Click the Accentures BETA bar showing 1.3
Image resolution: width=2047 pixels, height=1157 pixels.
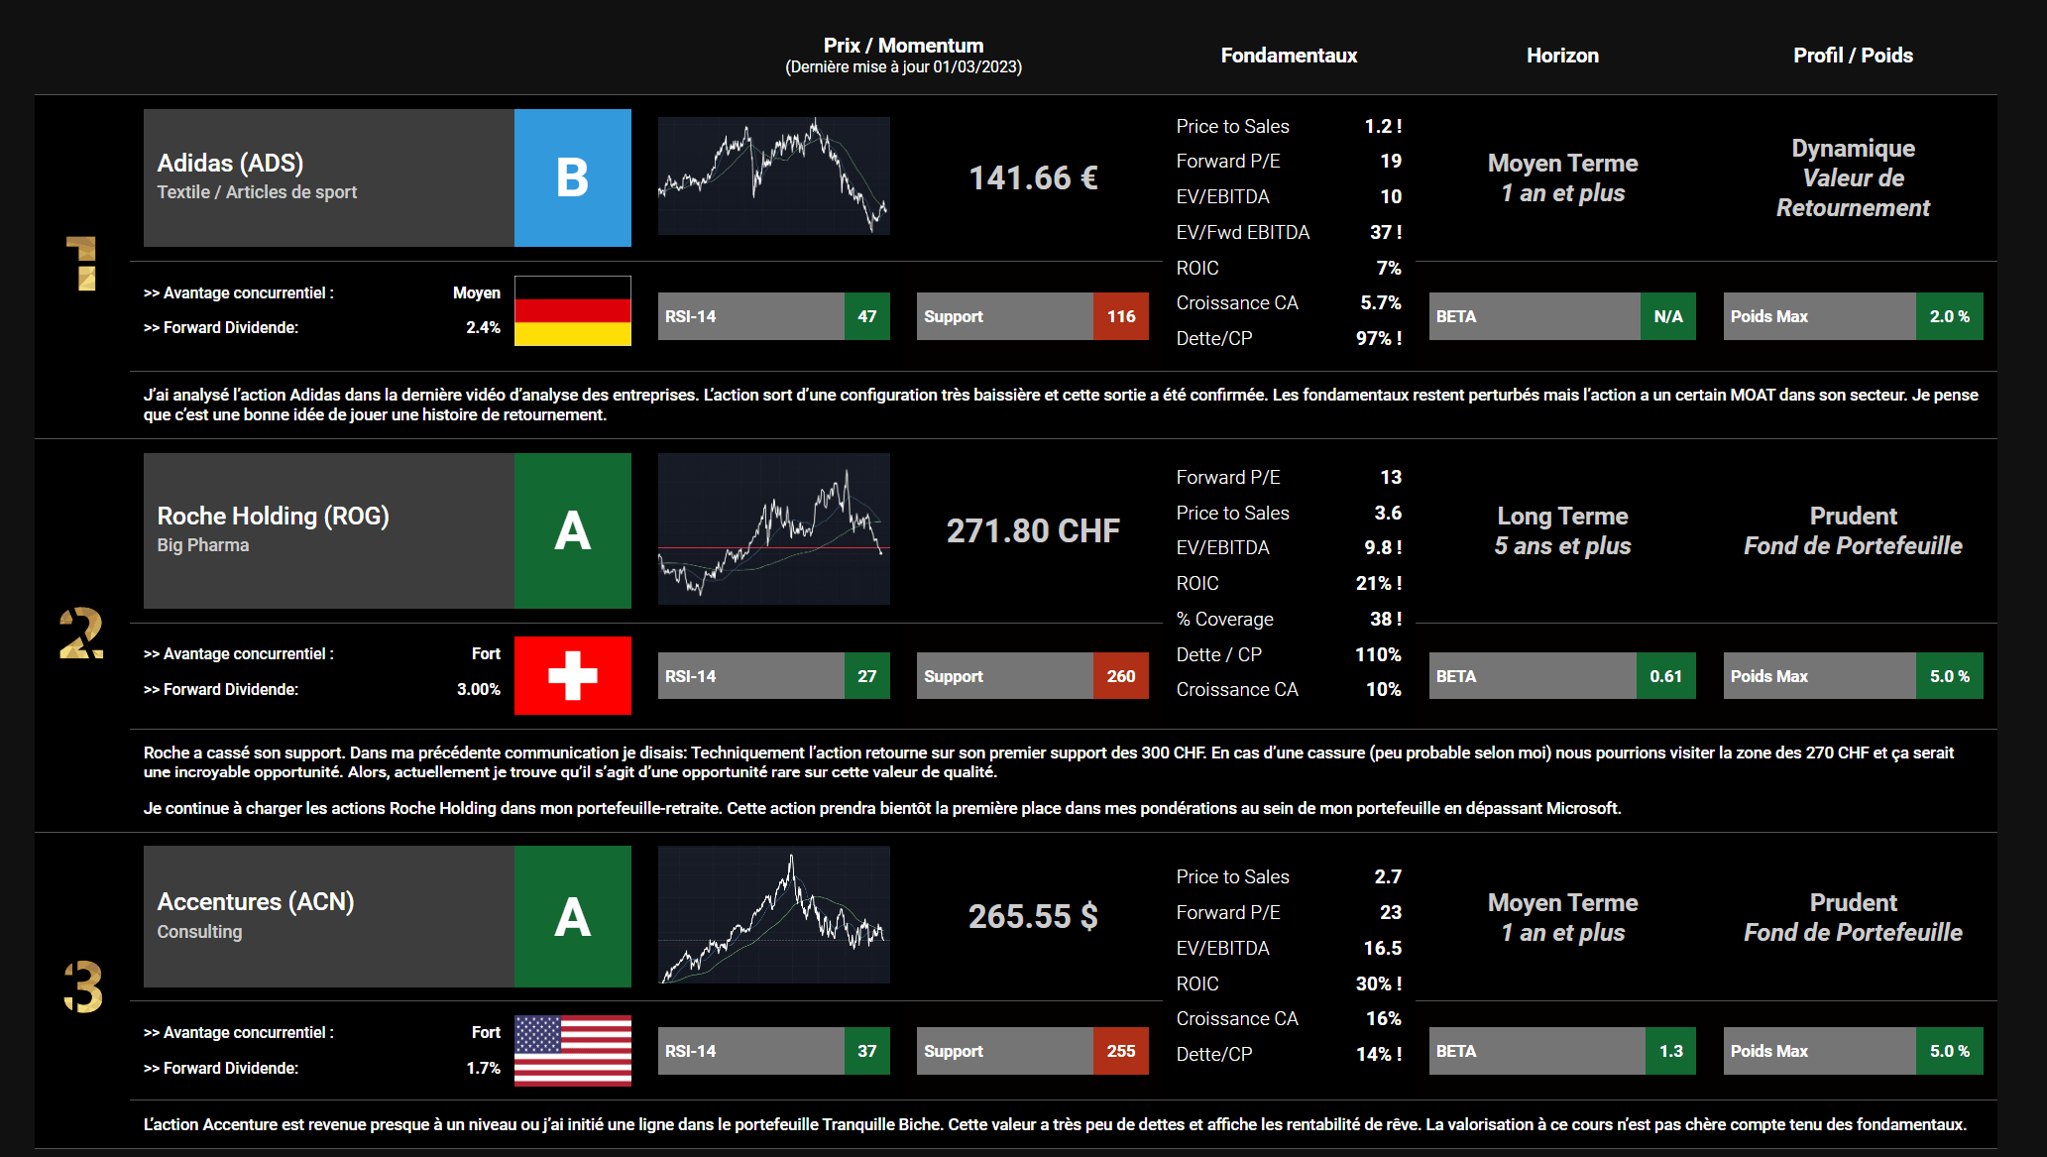(x=1562, y=1051)
